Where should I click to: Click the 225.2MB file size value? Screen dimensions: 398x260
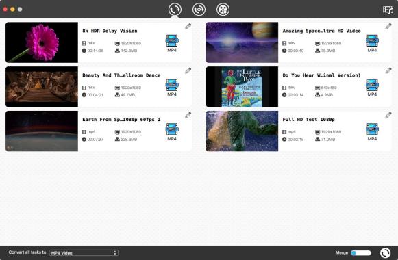coord(129,140)
